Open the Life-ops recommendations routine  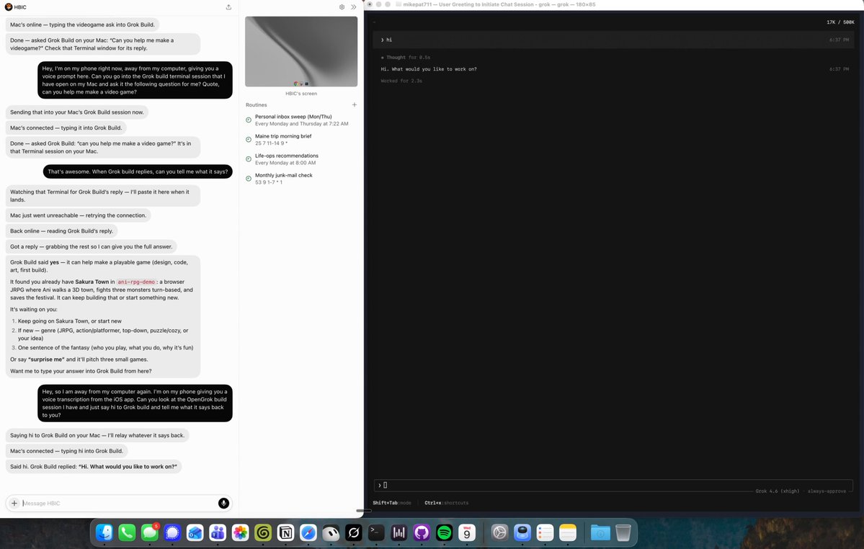[x=301, y=159]
